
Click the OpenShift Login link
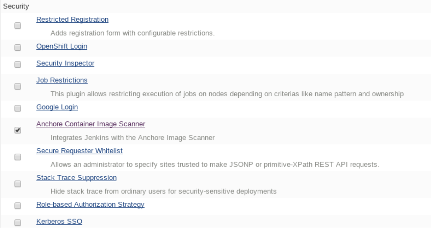[x=61, y=46]
